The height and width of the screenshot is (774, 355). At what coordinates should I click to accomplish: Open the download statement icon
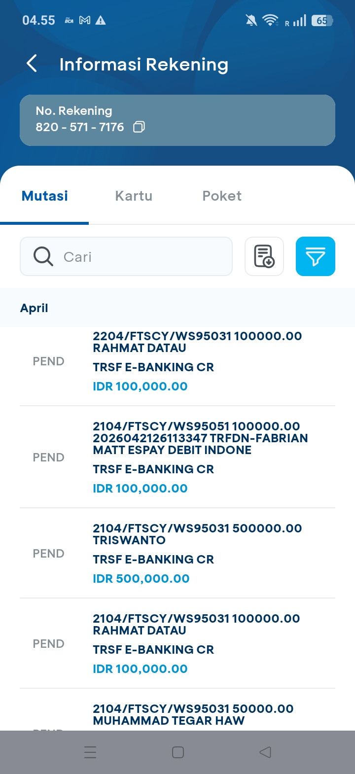point(264,256)
